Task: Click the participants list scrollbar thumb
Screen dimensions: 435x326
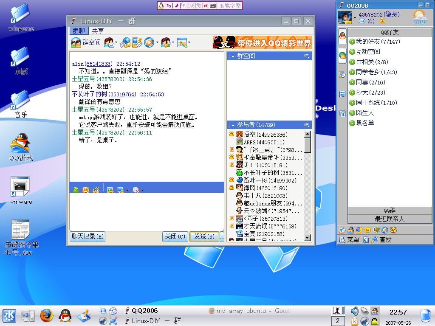Action: tap(308, 145)
